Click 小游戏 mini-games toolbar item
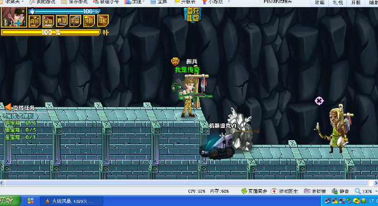This screenshot has width=378, height=206. (212, 2)
